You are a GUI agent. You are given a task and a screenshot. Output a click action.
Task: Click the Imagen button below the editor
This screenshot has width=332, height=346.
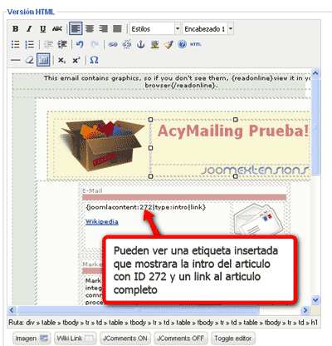pyautogui.click(x=32, y=339)
